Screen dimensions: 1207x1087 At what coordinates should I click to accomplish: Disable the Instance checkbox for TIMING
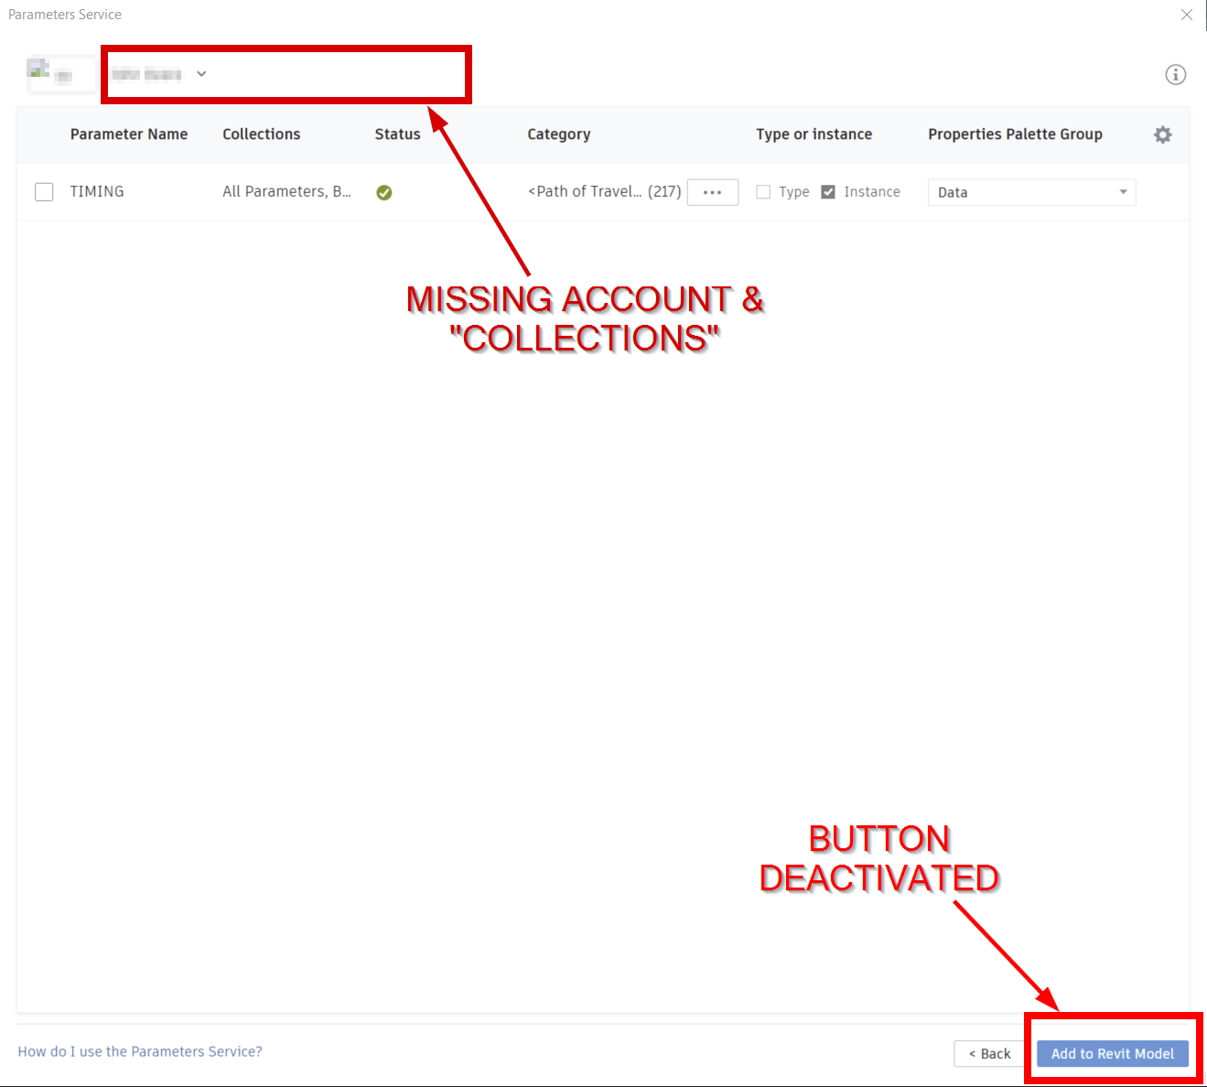click(827, 192)
